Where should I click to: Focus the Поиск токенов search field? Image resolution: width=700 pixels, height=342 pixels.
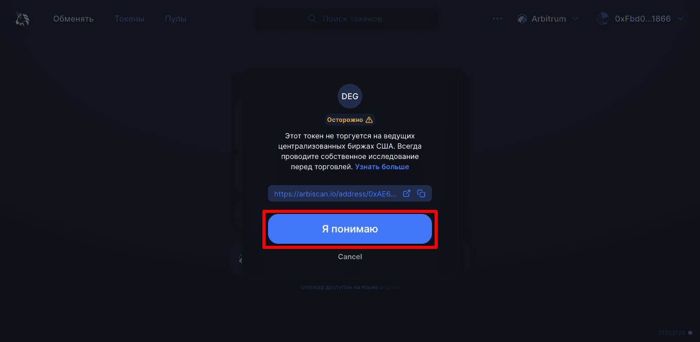click(x=345, y=19)
